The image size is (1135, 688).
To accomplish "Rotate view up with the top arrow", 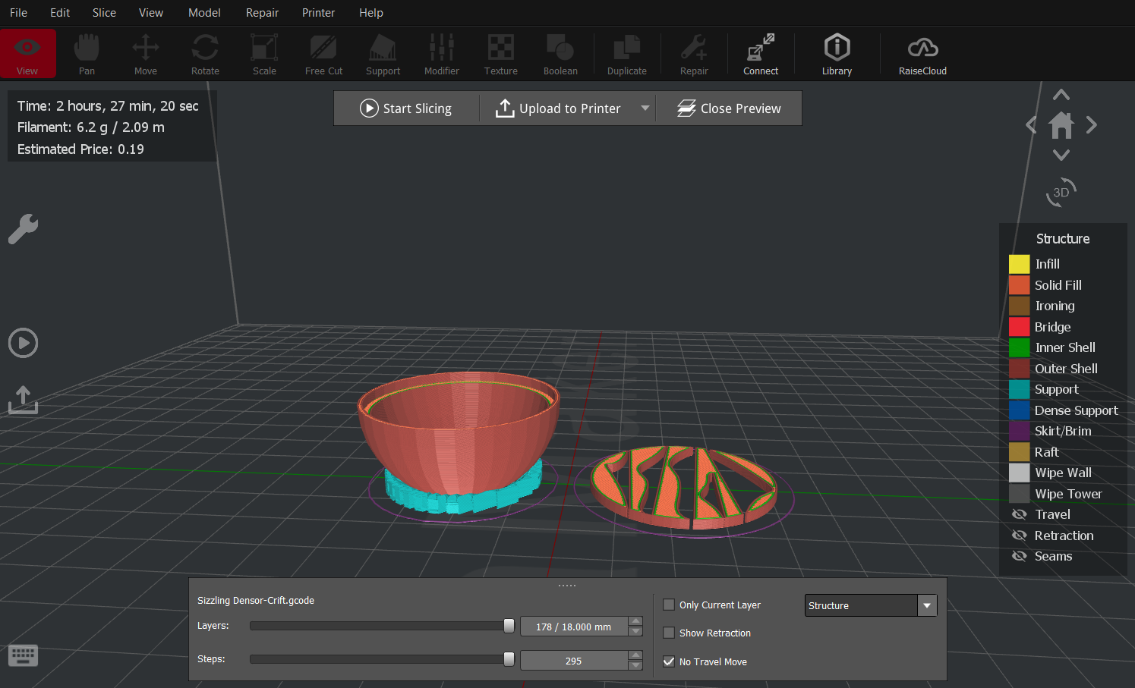I will [x=1061, y=95].
